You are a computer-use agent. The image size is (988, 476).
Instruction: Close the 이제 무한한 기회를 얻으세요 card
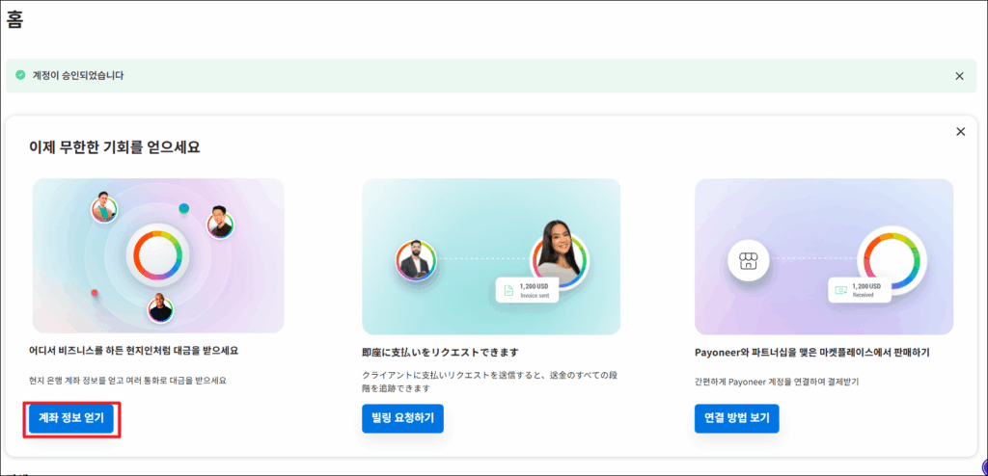[x=960, y=132]
